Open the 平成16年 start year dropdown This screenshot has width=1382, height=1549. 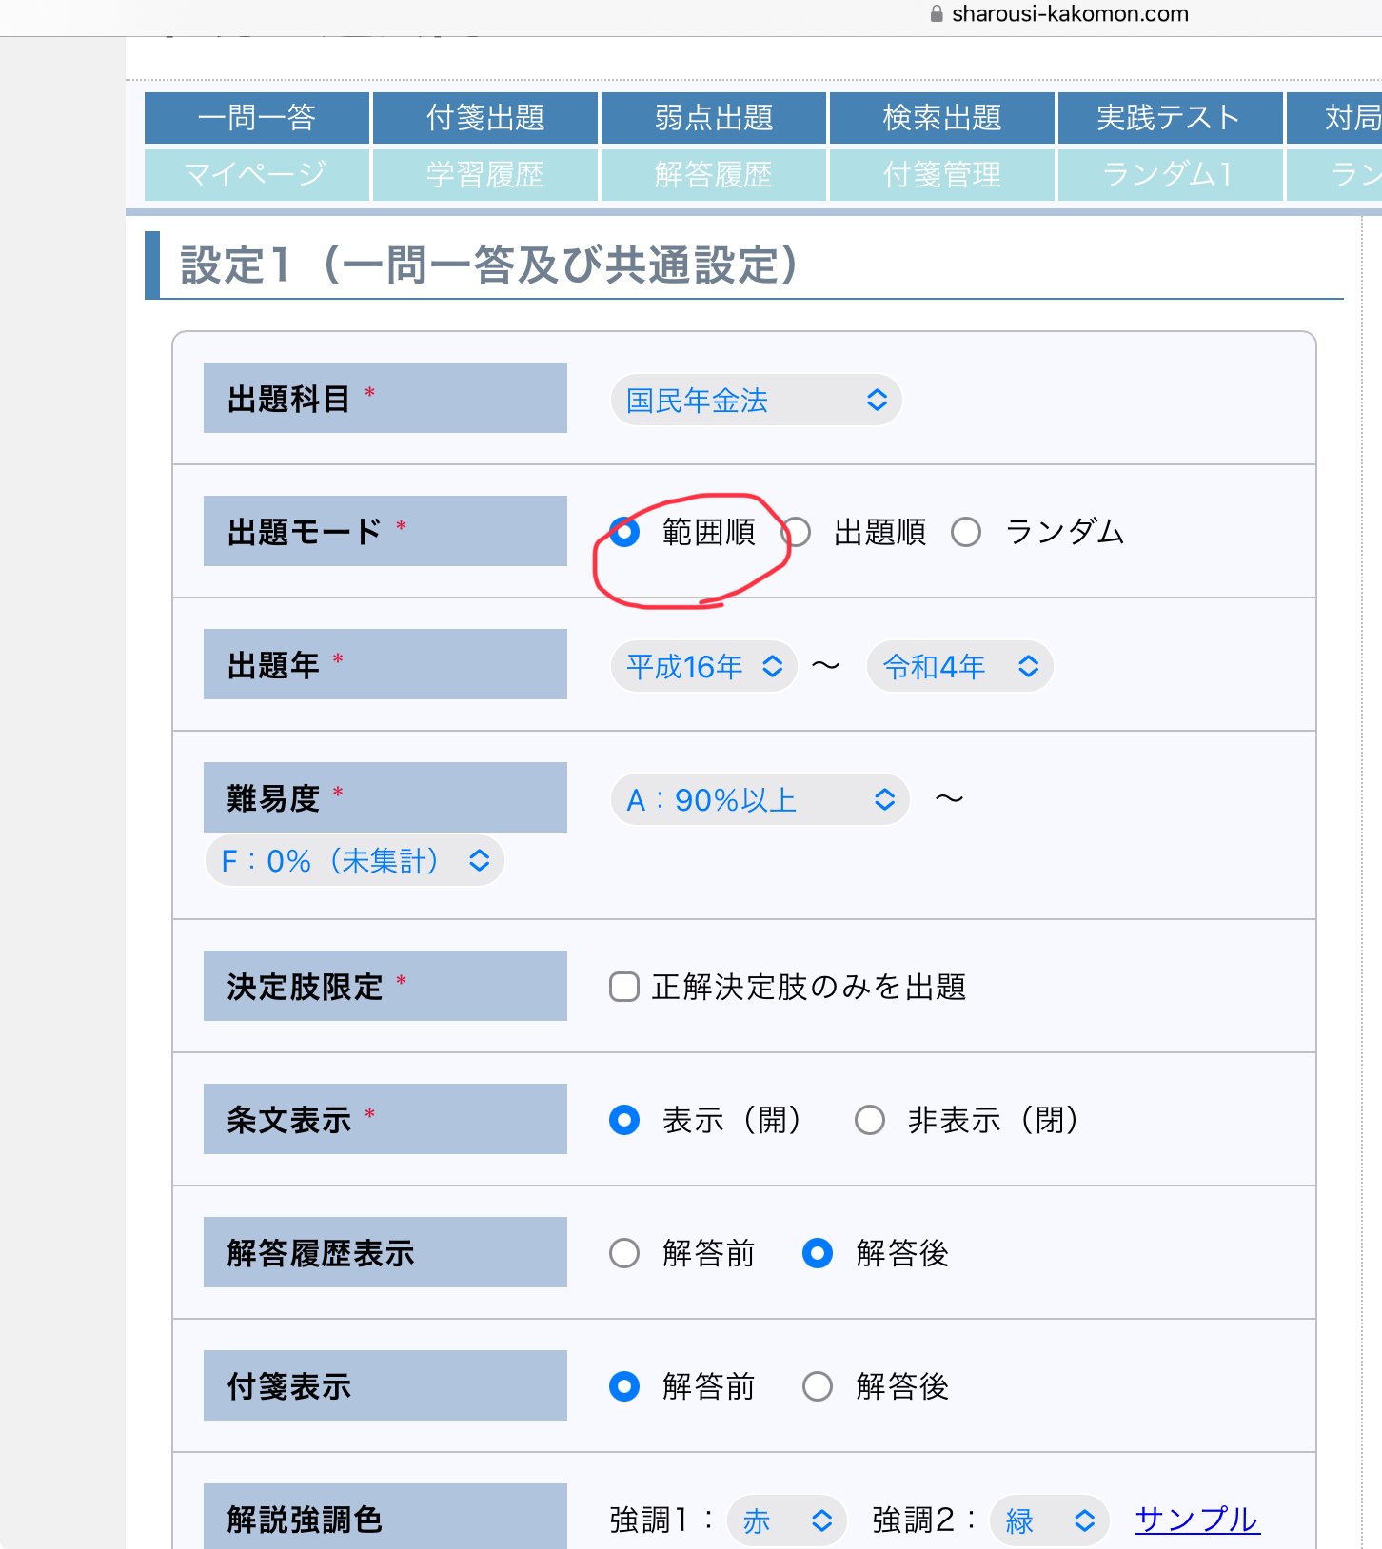pos(704,666)
